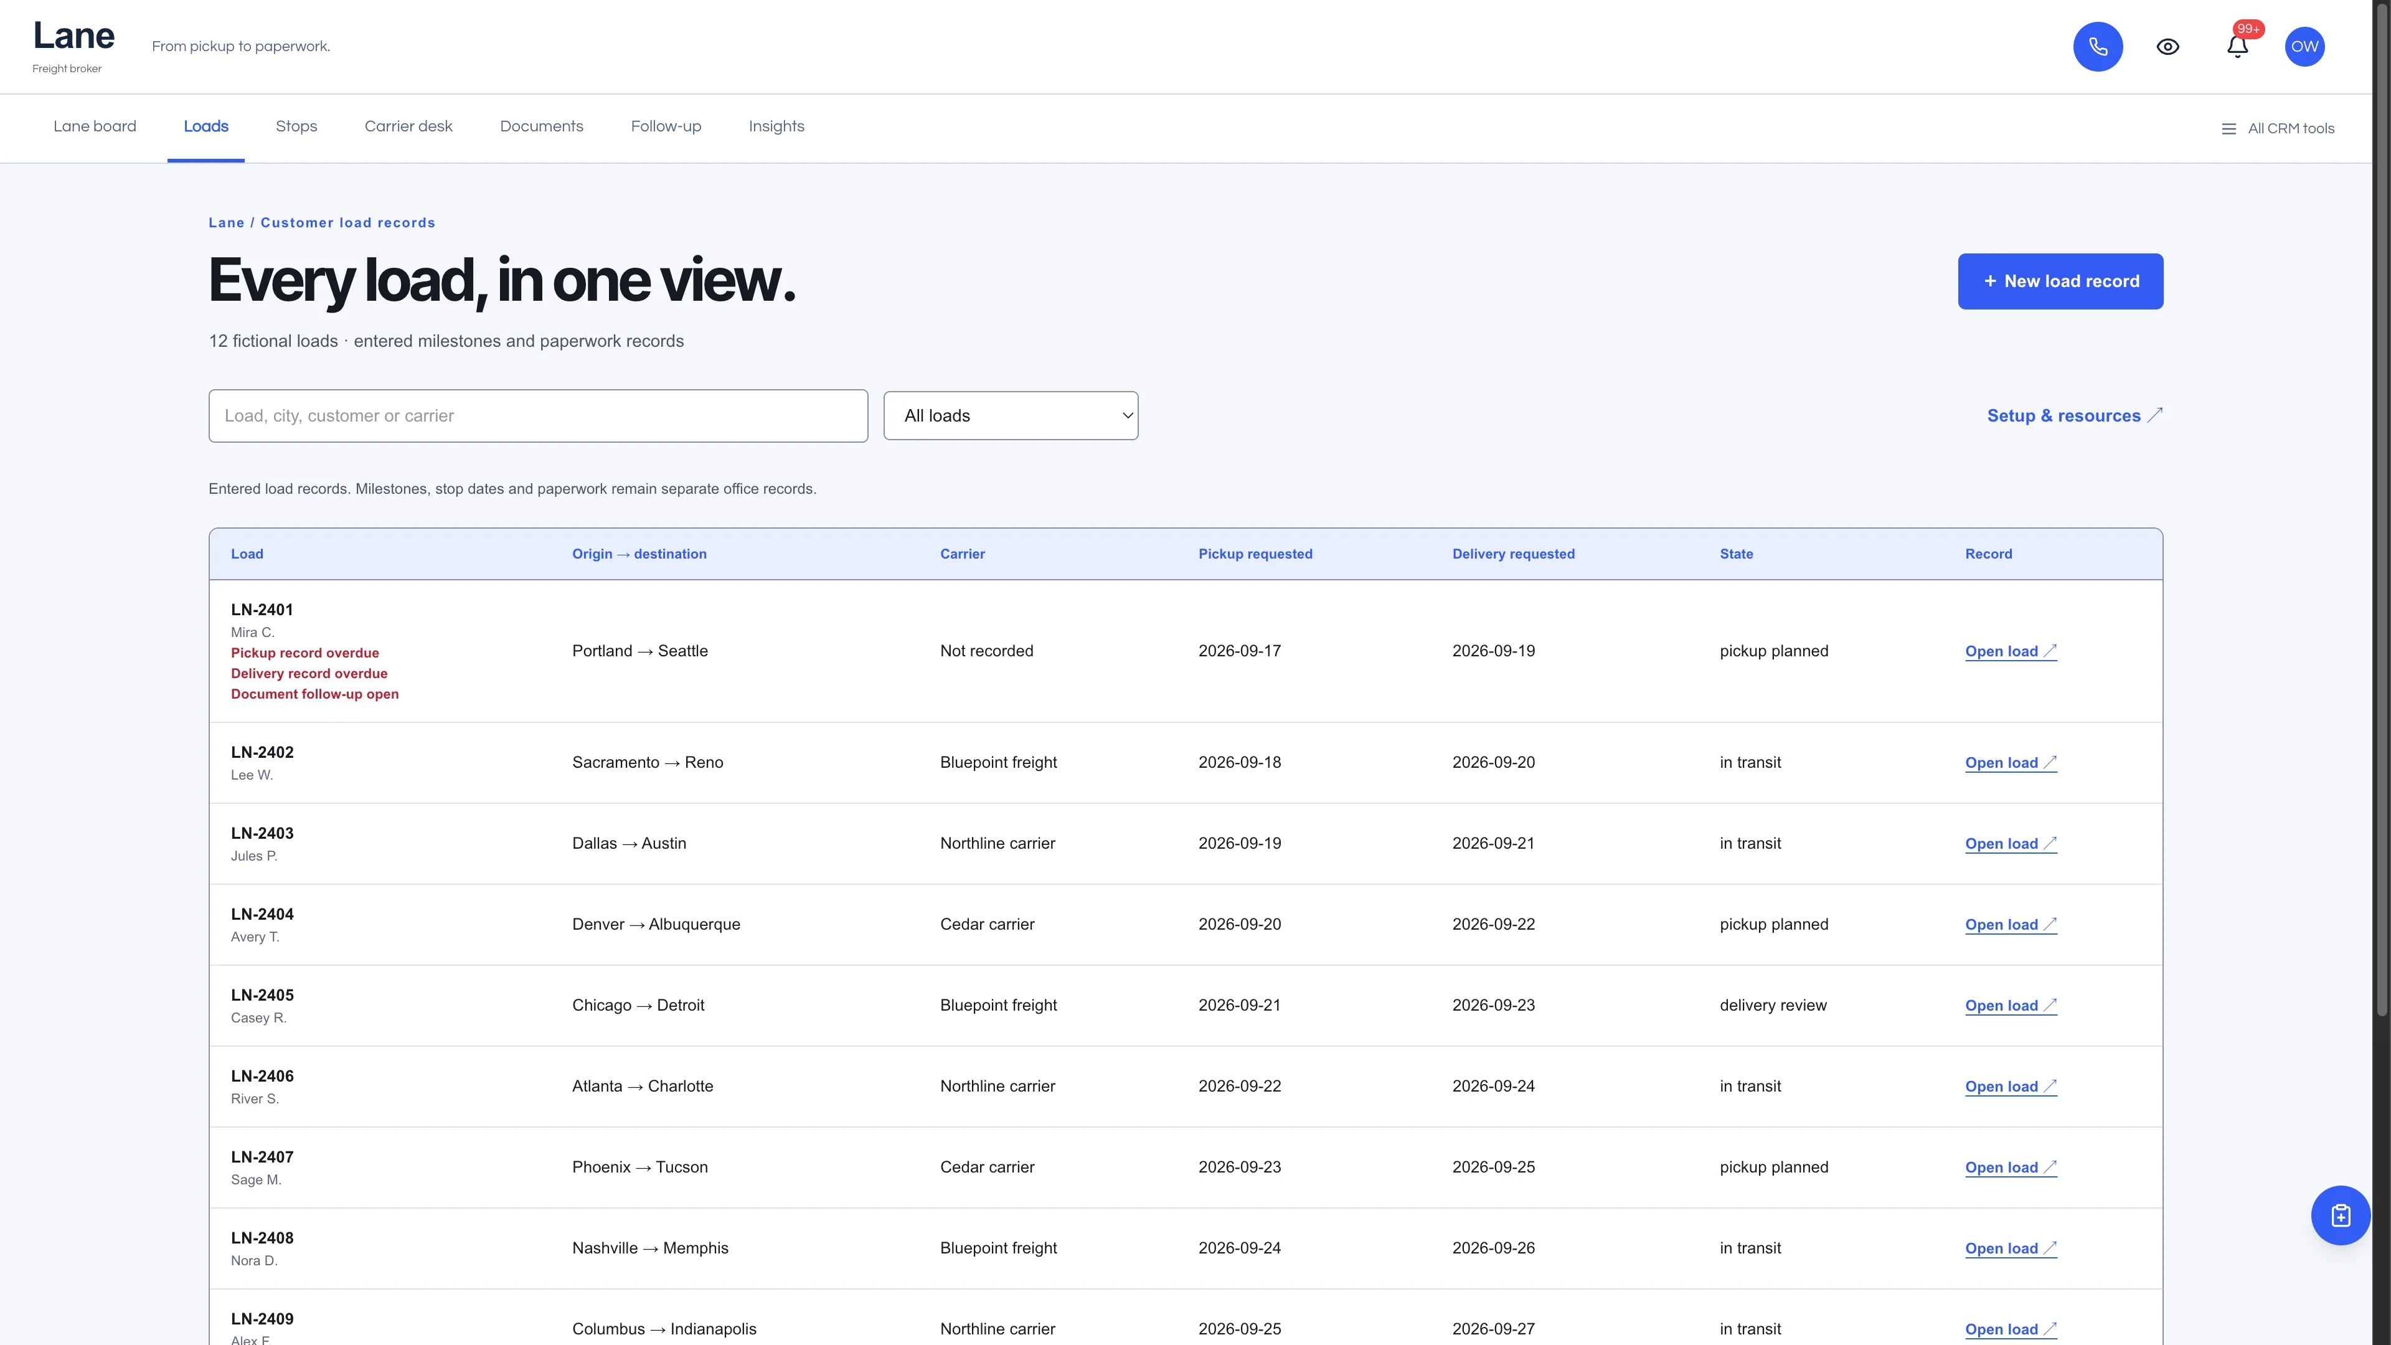Open the Carrier desk tab
Screen dimensions: 2391x1345
click(x=408, y=126)
